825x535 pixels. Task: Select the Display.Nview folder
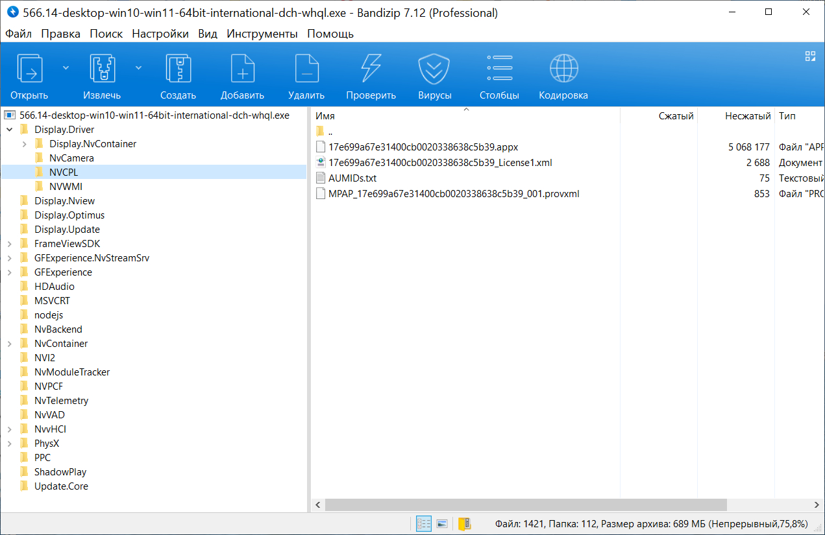tap(64, 201)
